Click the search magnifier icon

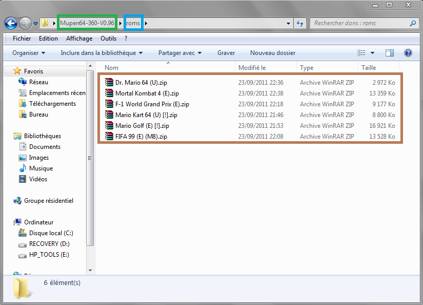[x=413, y=23]
